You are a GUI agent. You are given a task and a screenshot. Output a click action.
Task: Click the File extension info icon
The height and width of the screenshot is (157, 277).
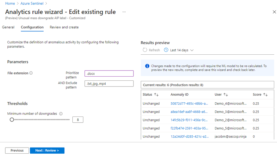tap(31, 73)
